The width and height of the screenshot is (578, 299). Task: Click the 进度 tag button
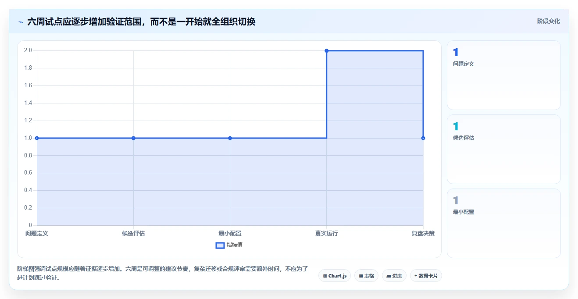pos(394,276)
